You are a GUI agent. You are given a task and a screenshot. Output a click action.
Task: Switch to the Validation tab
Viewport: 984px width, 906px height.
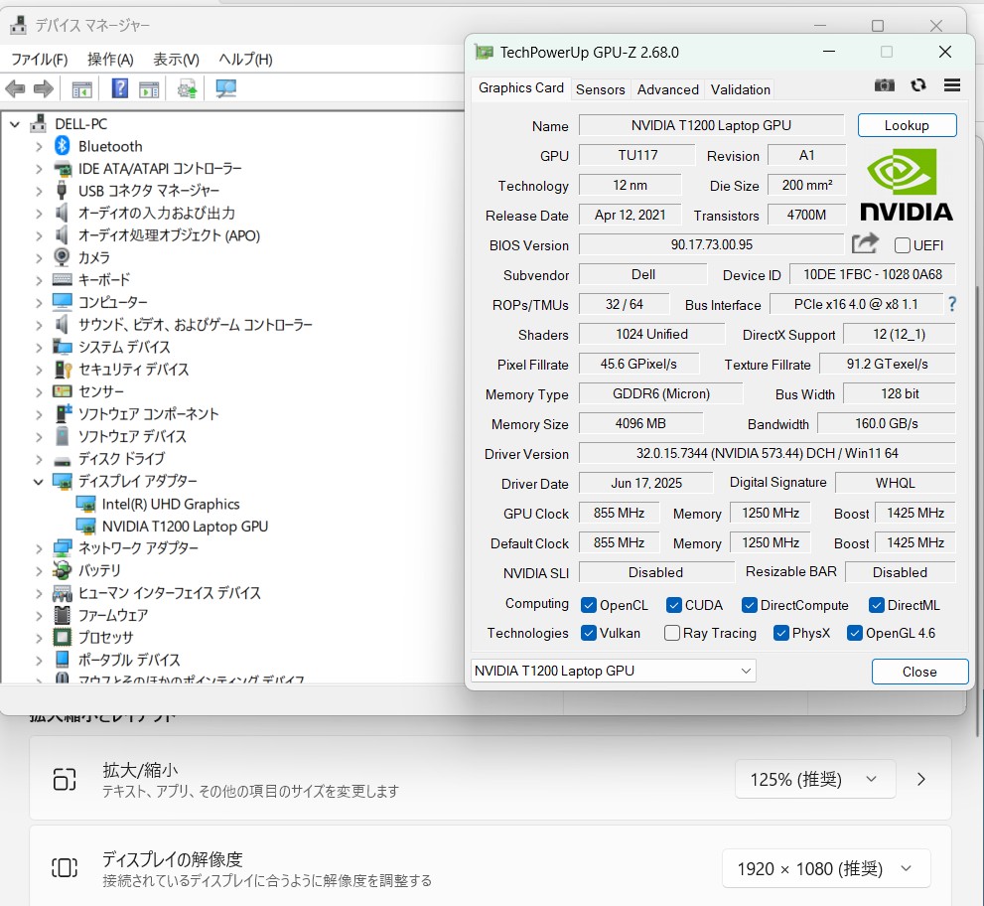740,89
